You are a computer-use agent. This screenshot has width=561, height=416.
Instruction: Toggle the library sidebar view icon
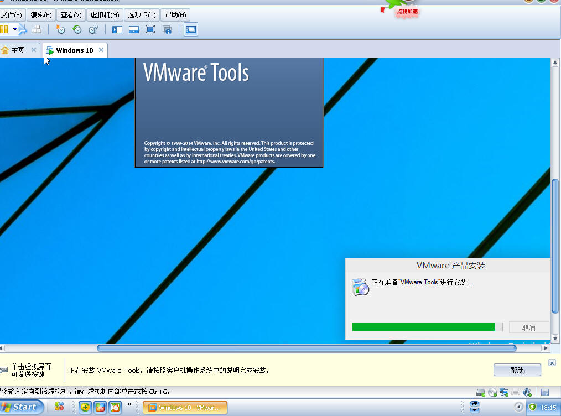pyautogui.click(x=117, y=30)
